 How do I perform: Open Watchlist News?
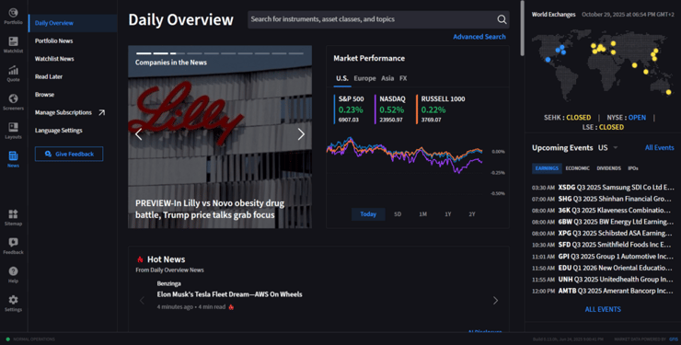54,59
